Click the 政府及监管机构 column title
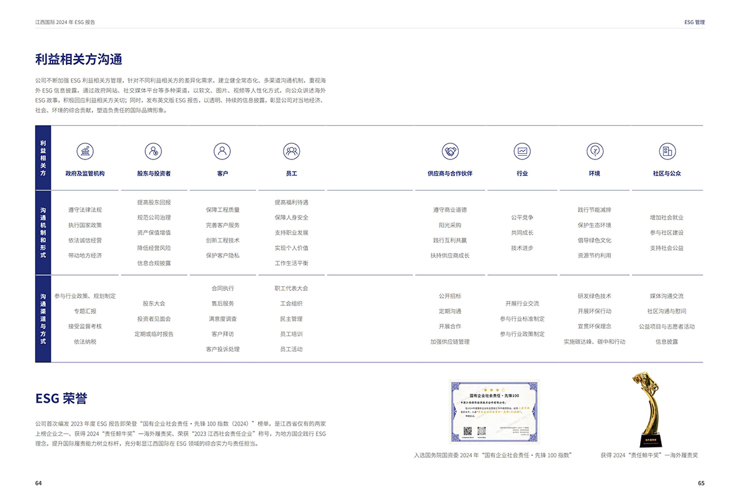 85,174
